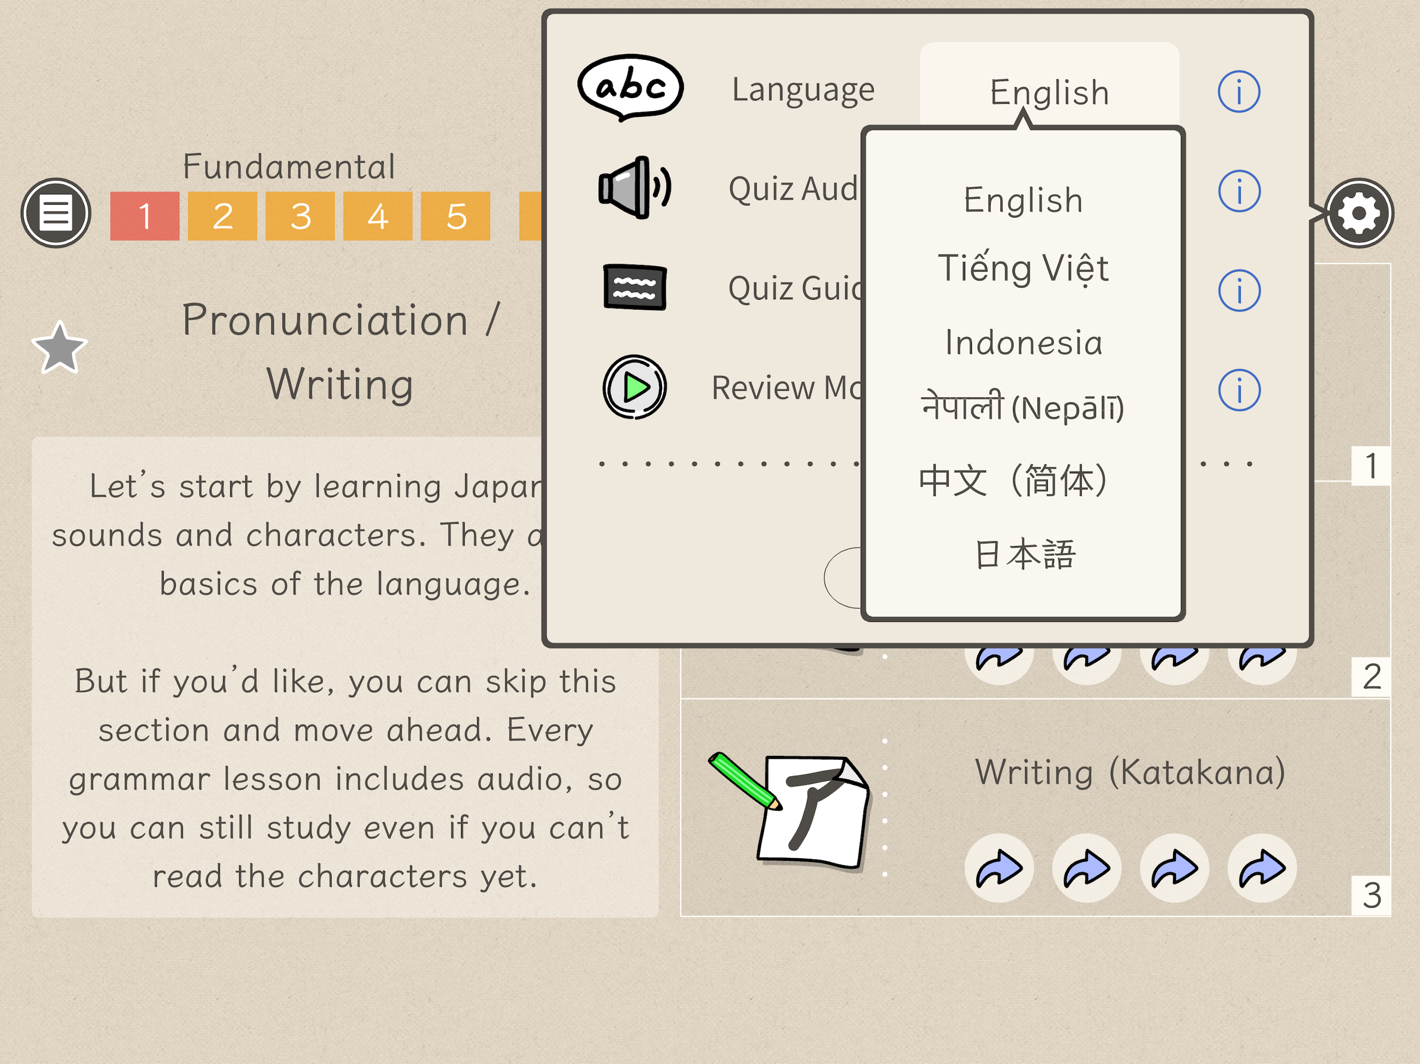This screenshot has height=1064, width=1420.
Task: Select 日本語 in the language list
Action: pyautogui.click(x=1024, y=554)
